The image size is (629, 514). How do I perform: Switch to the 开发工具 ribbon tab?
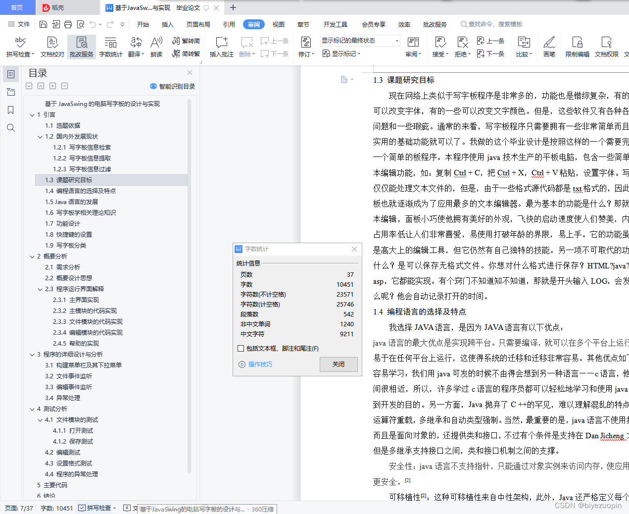click(x=336, y=24)
